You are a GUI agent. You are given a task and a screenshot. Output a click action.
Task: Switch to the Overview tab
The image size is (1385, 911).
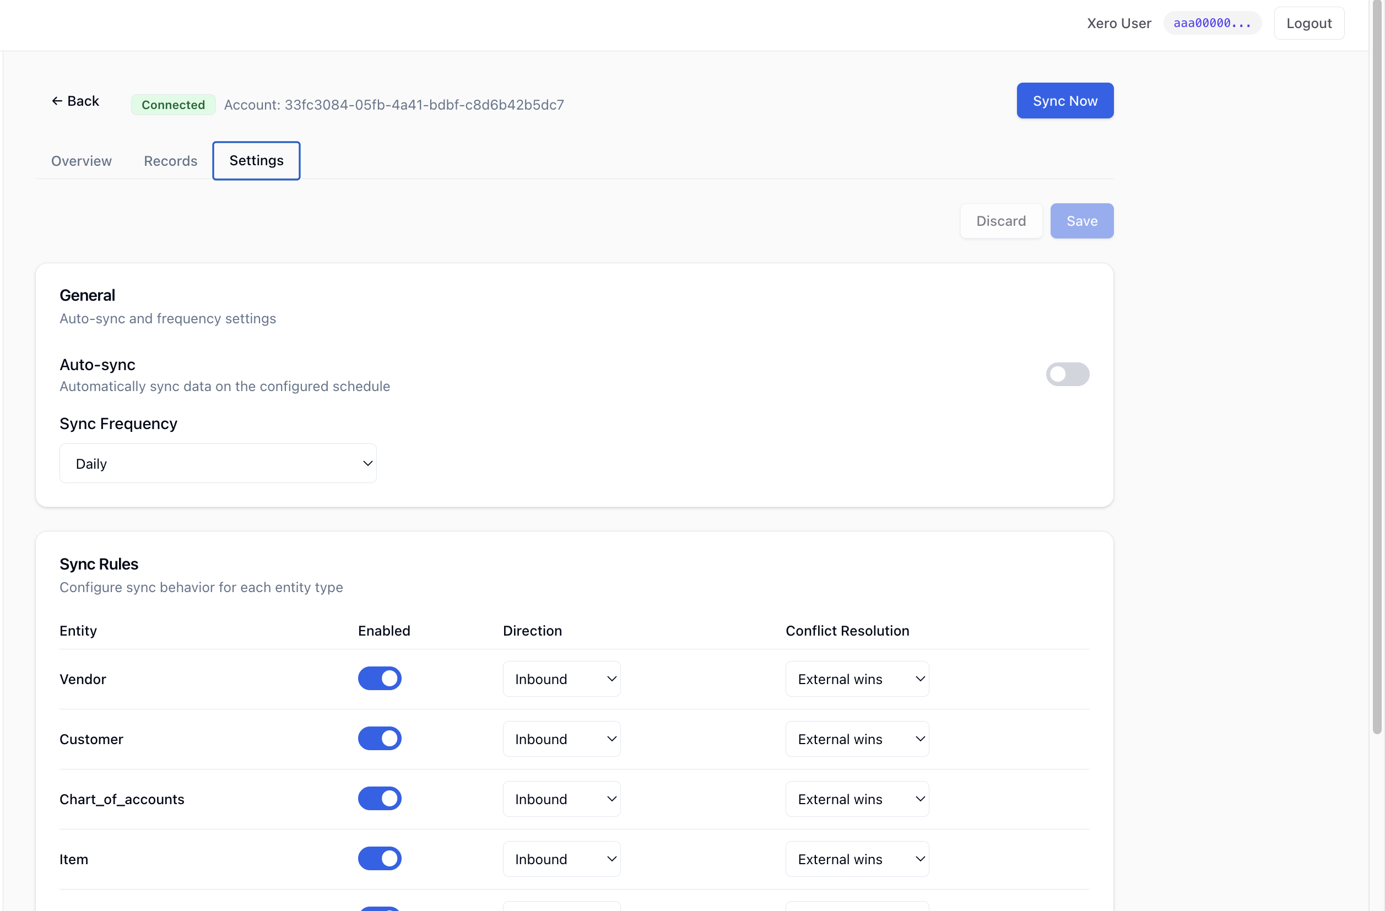[82, 161]
